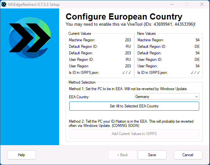Click the Default Region ID value DE
210x165 pixels.
tap(197, 47)
